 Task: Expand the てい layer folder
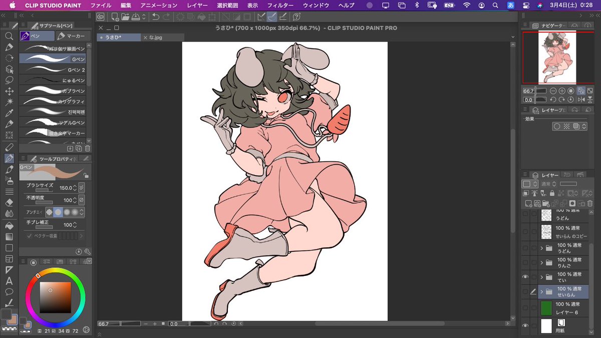tap(541, 277)
